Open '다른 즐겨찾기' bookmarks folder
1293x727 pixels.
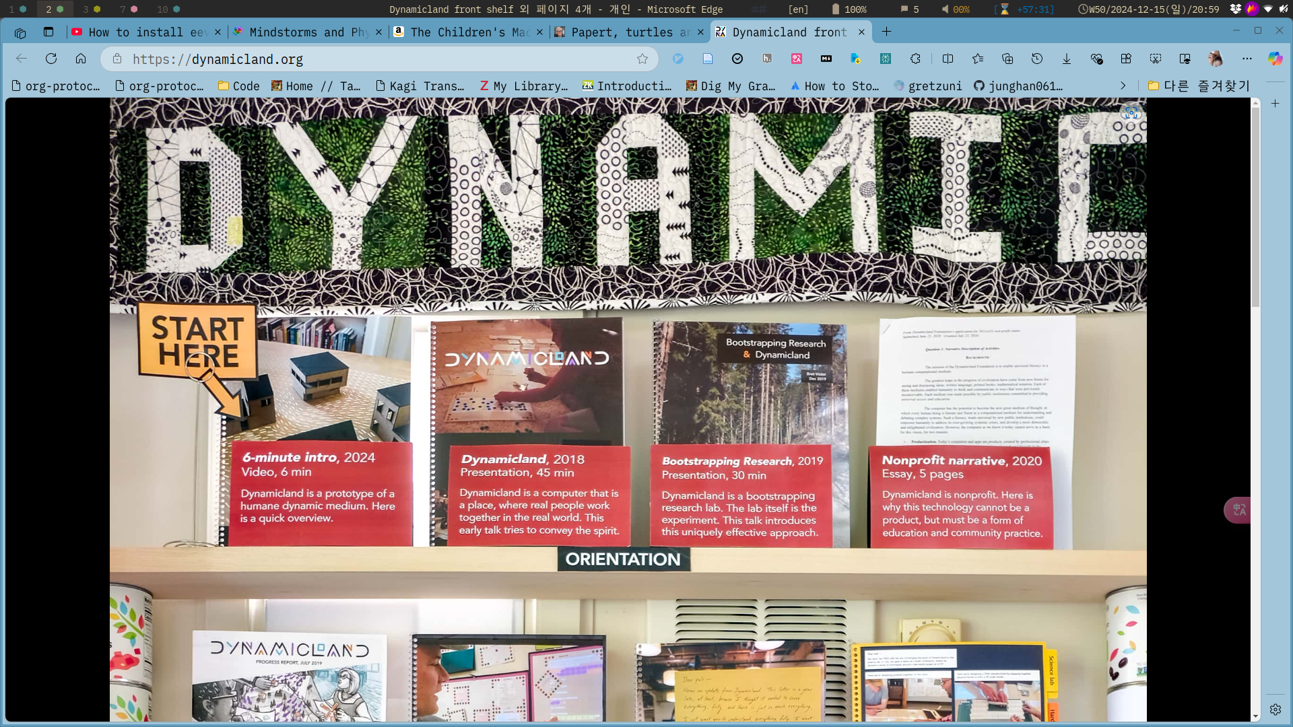click(1199, 85)
